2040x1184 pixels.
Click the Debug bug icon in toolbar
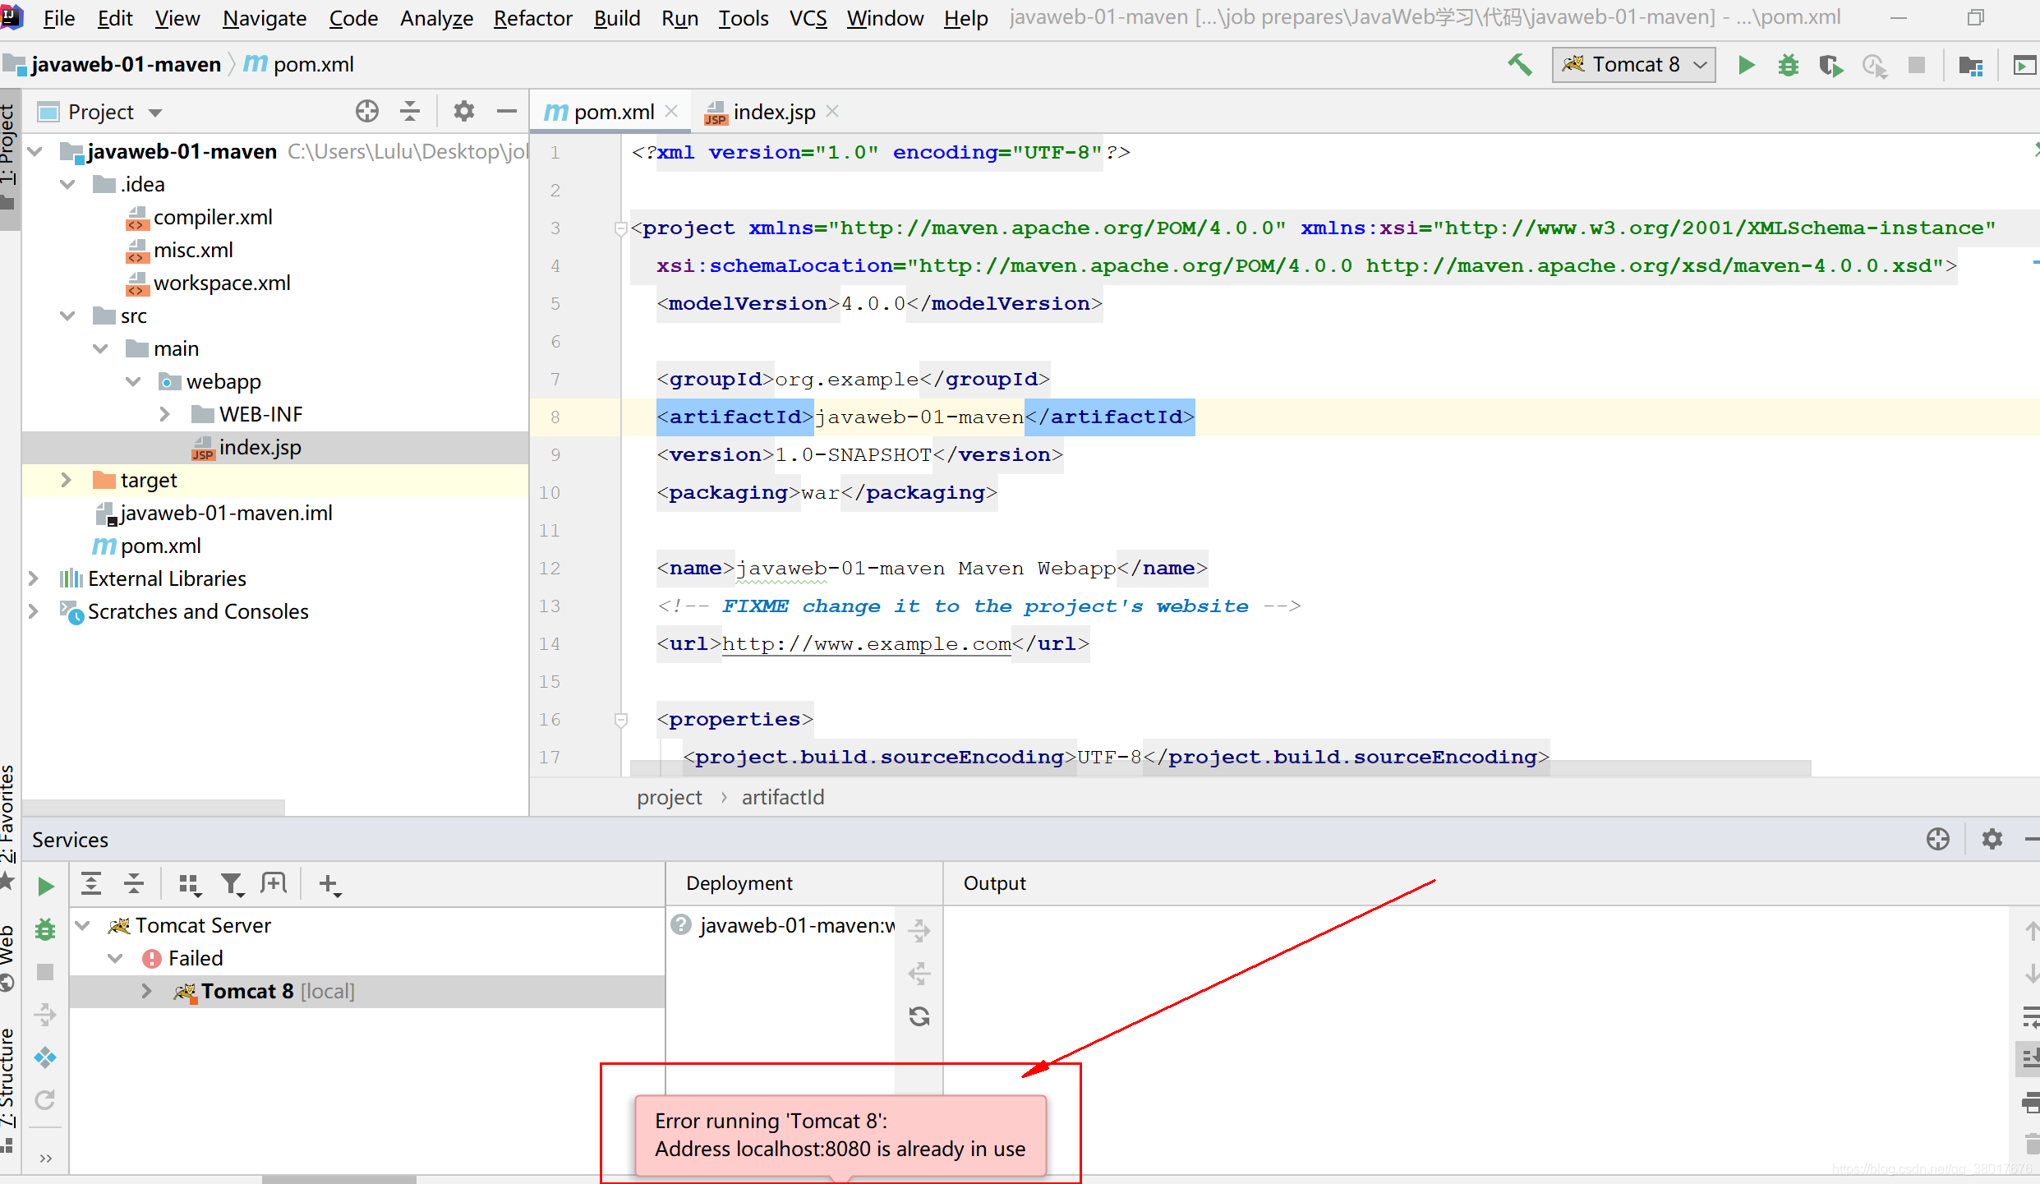click(1789, 65)
